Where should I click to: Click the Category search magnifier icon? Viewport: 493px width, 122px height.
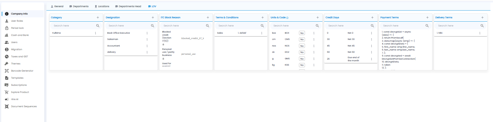(98, 26)
